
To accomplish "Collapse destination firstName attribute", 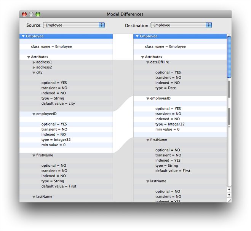I will (148, 140).
